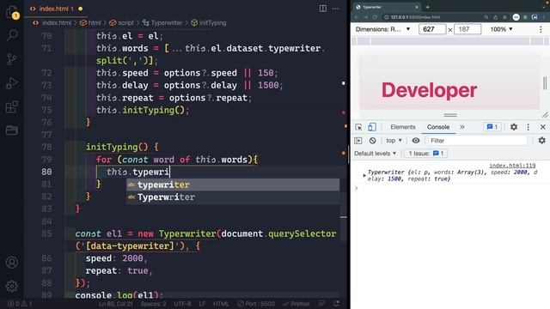Viewport: 550px width, 309px height.
Task: Click the zoom magnifier in address bar
Action: pos(486,17)
